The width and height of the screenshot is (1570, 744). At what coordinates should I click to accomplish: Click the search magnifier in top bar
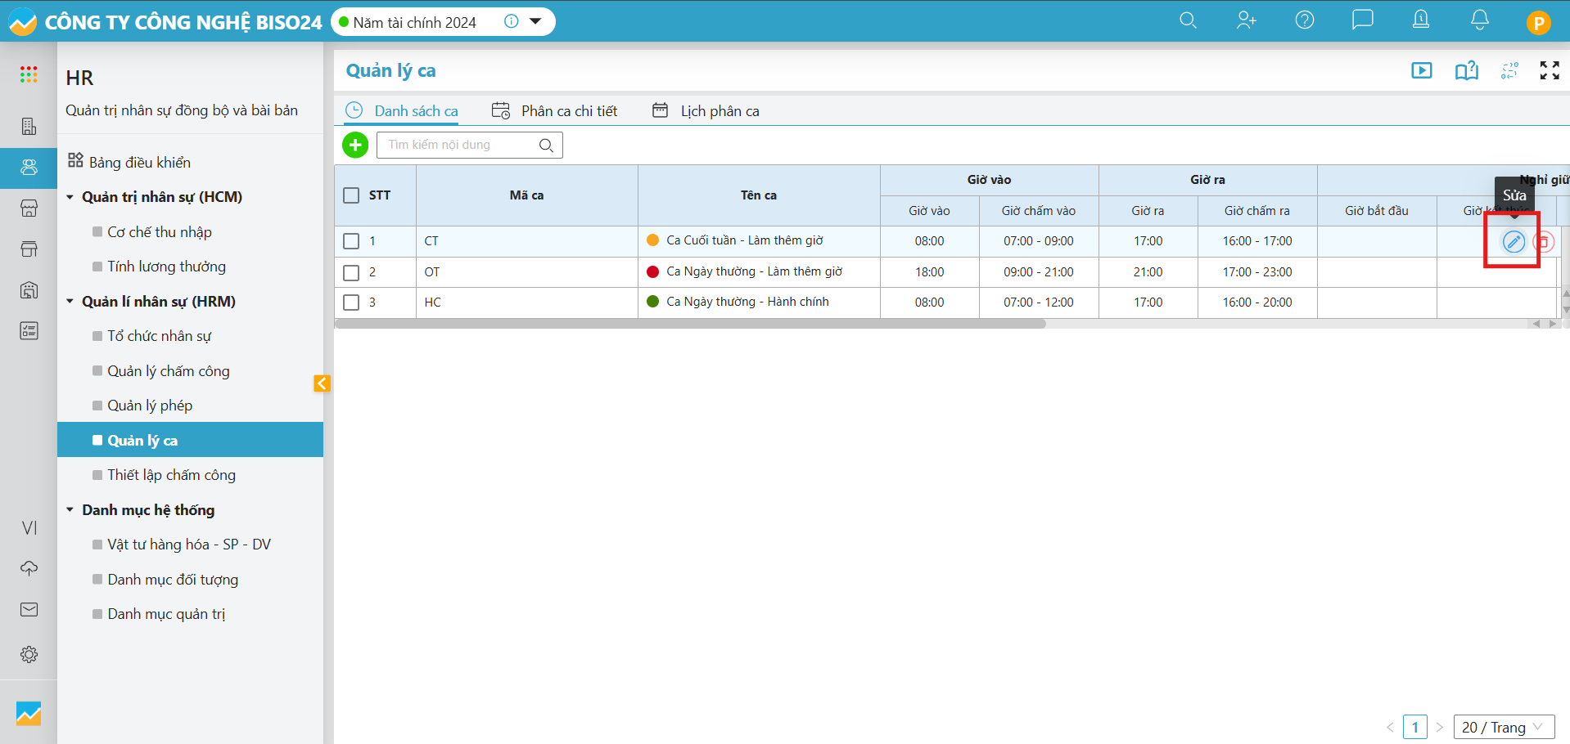tap(1188, 20)
